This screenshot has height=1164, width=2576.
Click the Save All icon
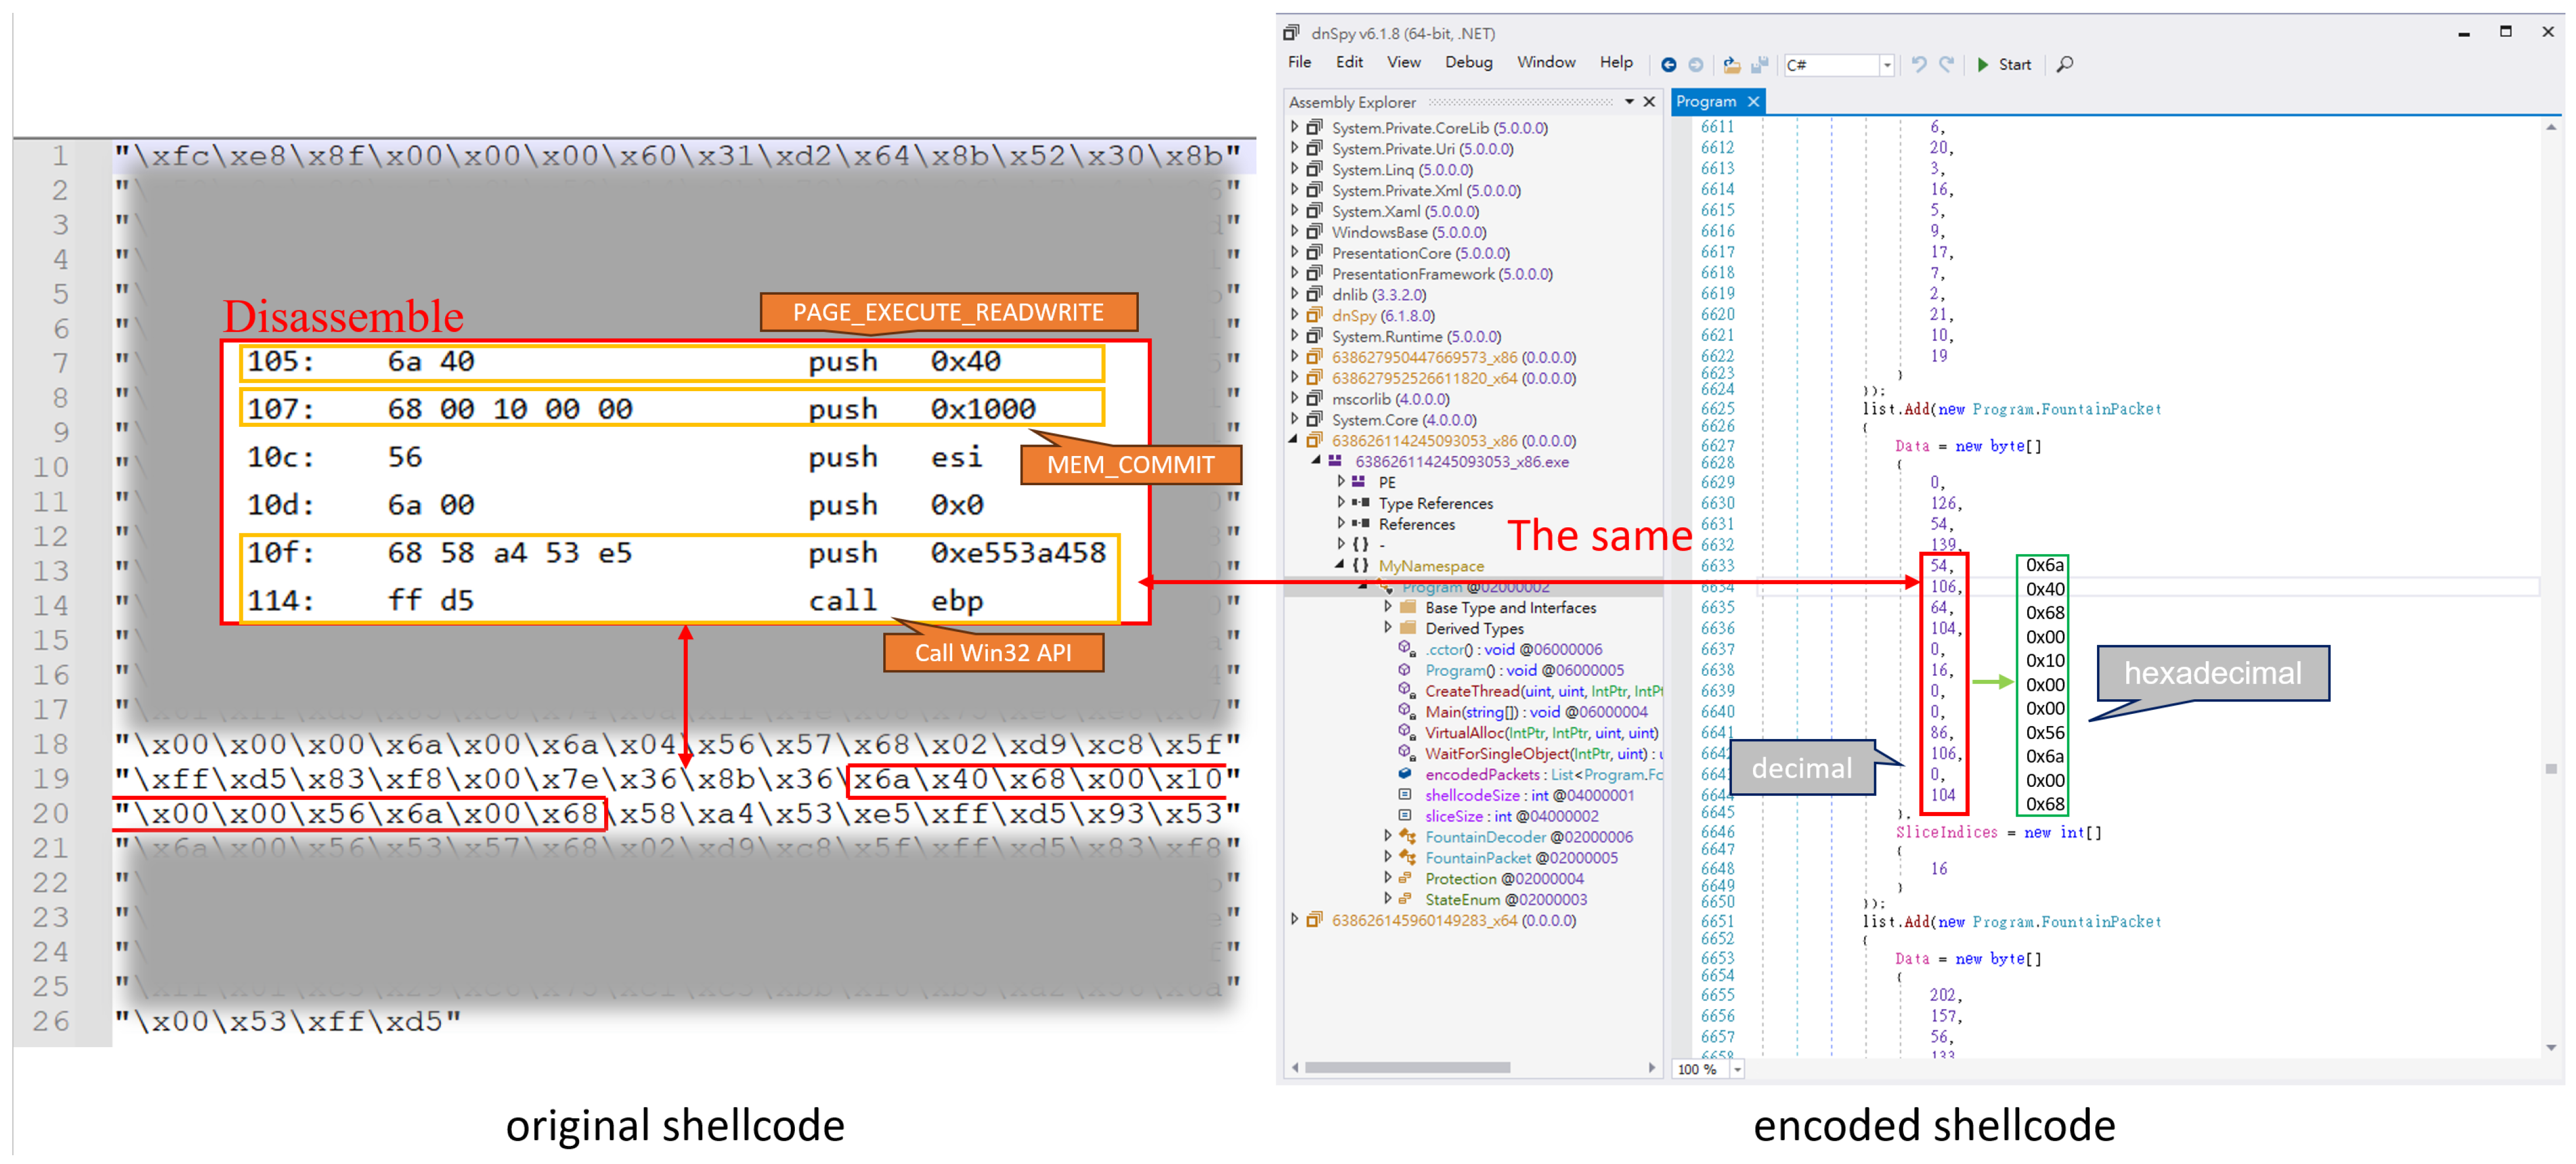(1759, 65)
